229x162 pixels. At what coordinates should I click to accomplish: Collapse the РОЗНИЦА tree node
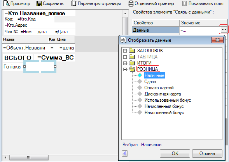click(125, 70)
